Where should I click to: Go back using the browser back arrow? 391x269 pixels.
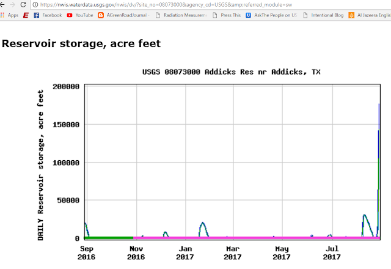tap(2, 4)
